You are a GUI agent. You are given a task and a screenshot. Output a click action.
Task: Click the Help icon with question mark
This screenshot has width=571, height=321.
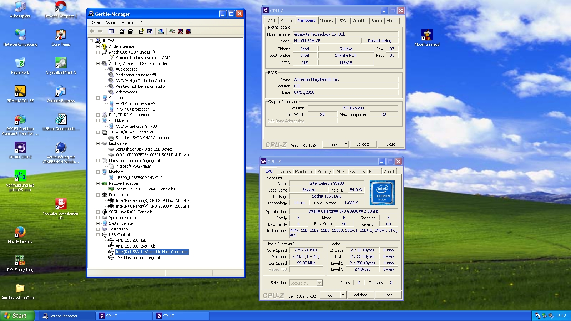[x=142, y=31]
